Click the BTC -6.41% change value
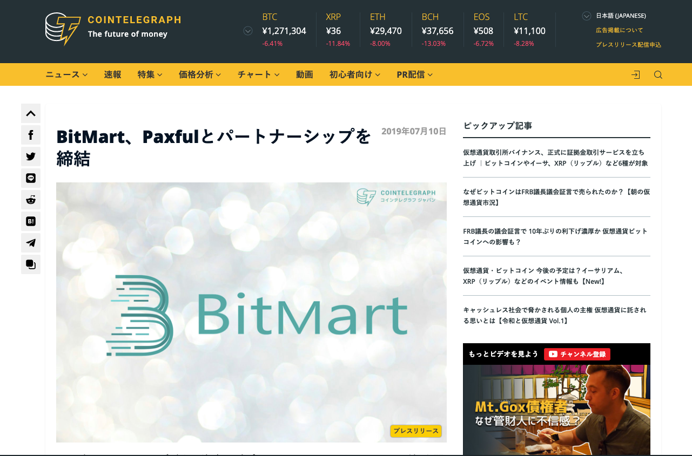This screenshot has height=456, width=692. [272, 44]
